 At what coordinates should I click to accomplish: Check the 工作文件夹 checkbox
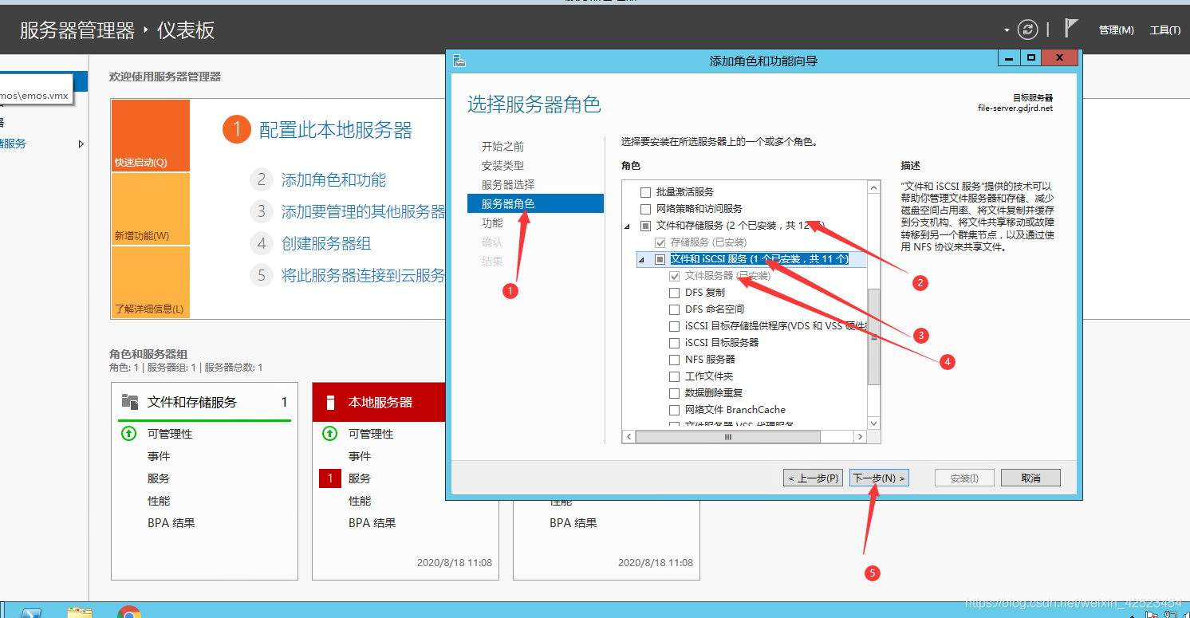pos(675,376)
